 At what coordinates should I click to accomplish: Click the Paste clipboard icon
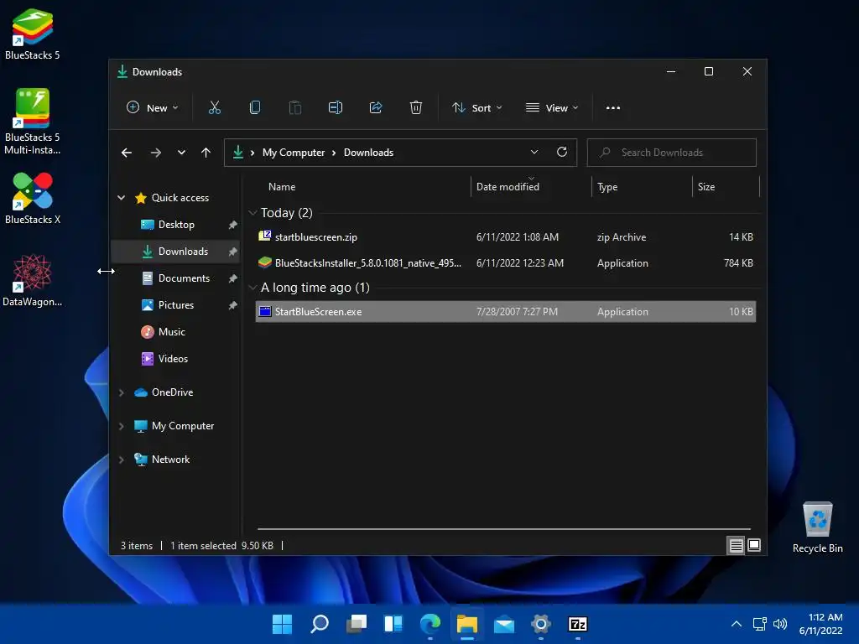[x=294, y=108]
